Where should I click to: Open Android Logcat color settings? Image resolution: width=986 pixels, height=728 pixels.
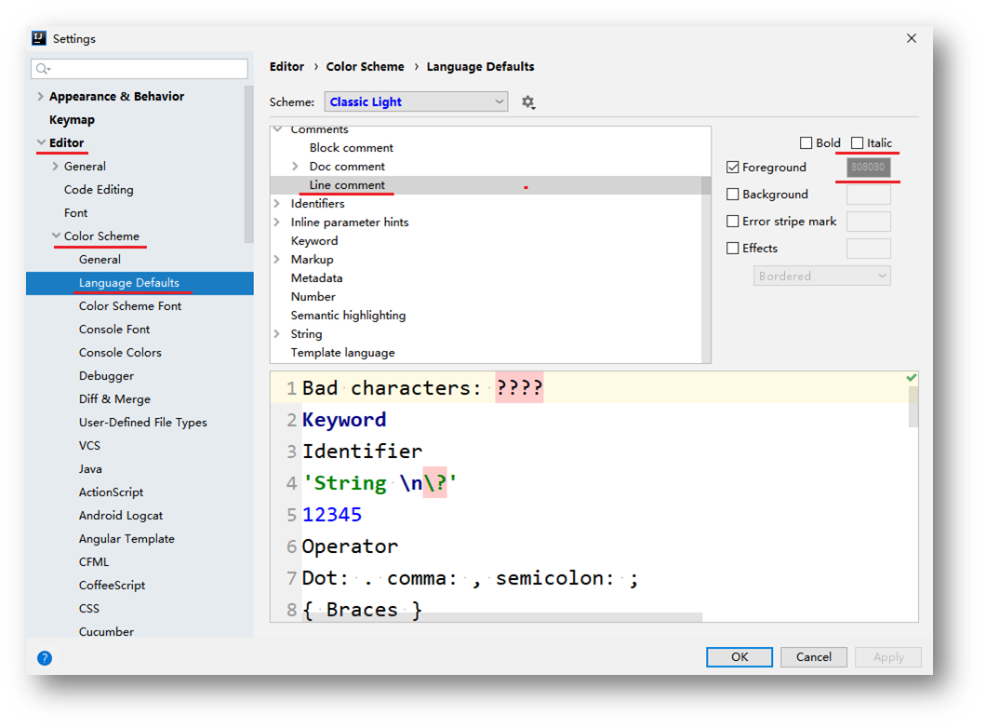pos(121,516)
